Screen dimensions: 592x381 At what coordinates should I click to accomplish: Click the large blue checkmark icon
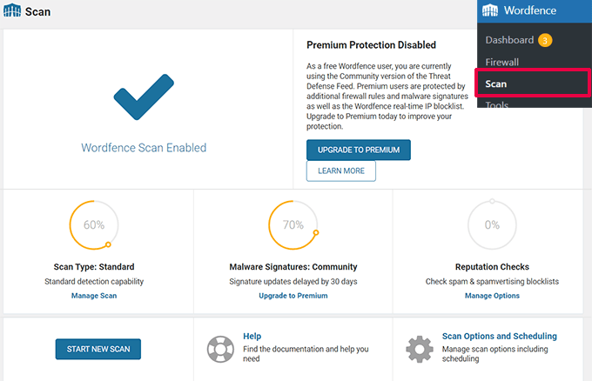[x=144, y=97]
